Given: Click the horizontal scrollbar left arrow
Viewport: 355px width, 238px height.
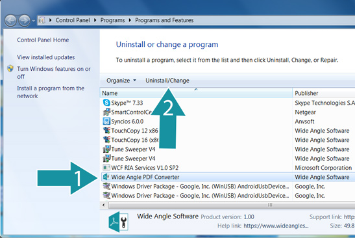Looking at the screenshot, I should coord(104,205).
